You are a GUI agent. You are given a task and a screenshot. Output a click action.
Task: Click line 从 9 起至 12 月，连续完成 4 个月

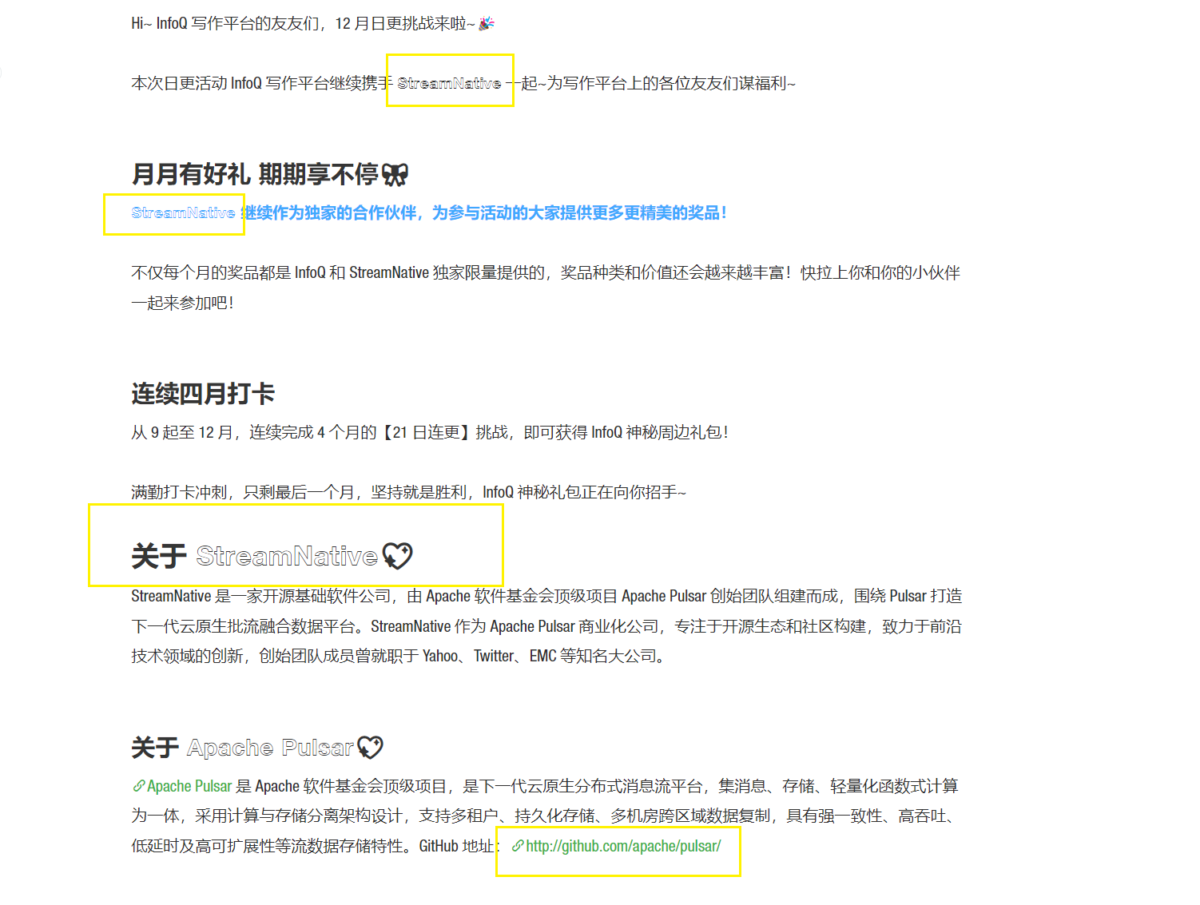point(430,433)
